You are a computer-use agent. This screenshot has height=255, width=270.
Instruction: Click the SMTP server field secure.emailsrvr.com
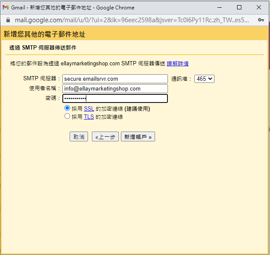click(x=115, y=79)
